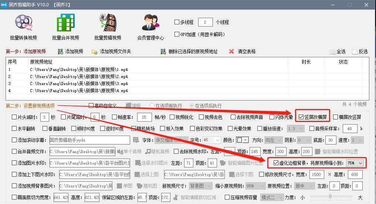This screenshot has height=204, width=376.
Task: Click the 智能编辑图片位置 icon
Action: point(223,163)
